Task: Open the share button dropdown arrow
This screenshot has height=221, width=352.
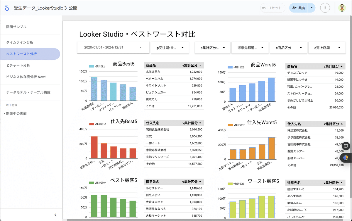Action: pos(312,8)
